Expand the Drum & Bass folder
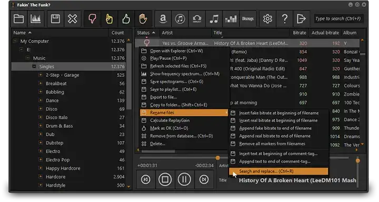Image resolution: width=379 pixels, height=202 pixels. (41, 126)
